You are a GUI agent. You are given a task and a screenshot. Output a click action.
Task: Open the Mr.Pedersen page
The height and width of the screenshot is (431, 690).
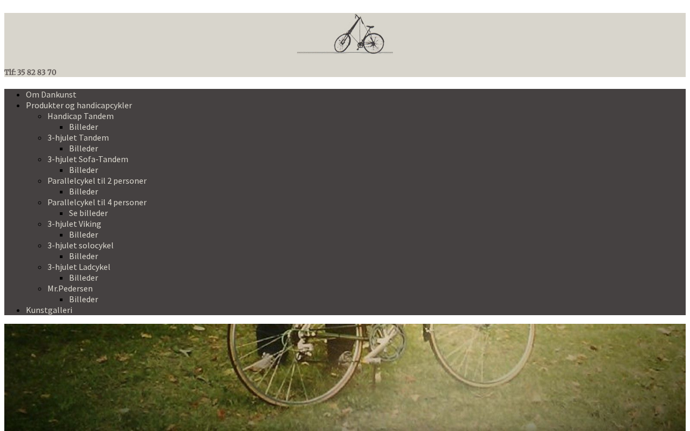coord(70,288)
